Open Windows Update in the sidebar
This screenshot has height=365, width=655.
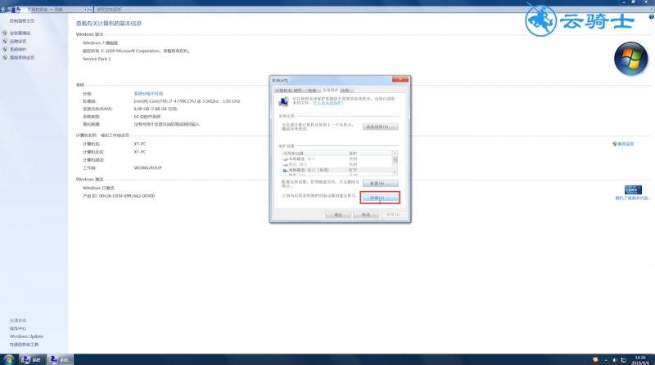coord(27,336)
